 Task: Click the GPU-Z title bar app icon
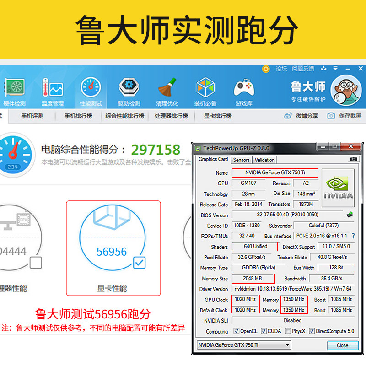198,148
